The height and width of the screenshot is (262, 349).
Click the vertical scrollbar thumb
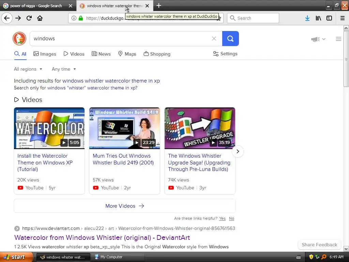[346, 59]
